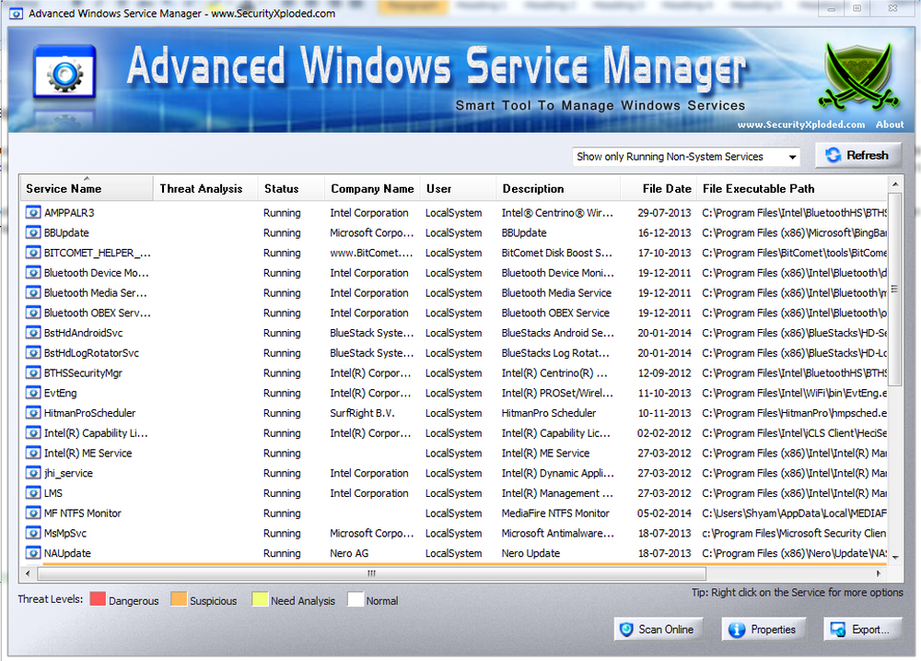This screenshot has width=921, height=661.
Task: Click the '05-02-2014' file date cell
Action: pos(664,513)
